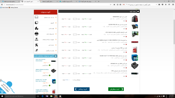Switch to the fifth browser tab
This screenshot has width=175, height=98.
(x=87, y=1)
